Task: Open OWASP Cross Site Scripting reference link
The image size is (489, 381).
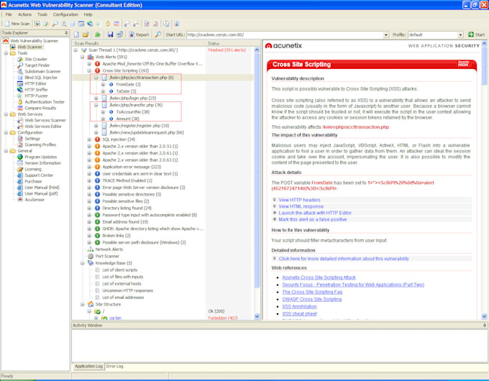Action: 312,299
